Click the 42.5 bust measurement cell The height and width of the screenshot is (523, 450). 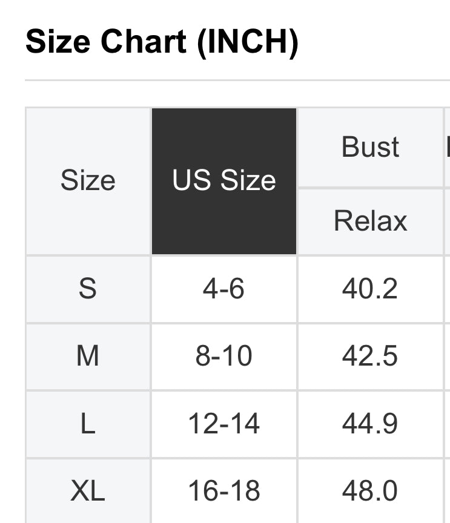click(x=370, y=356)
